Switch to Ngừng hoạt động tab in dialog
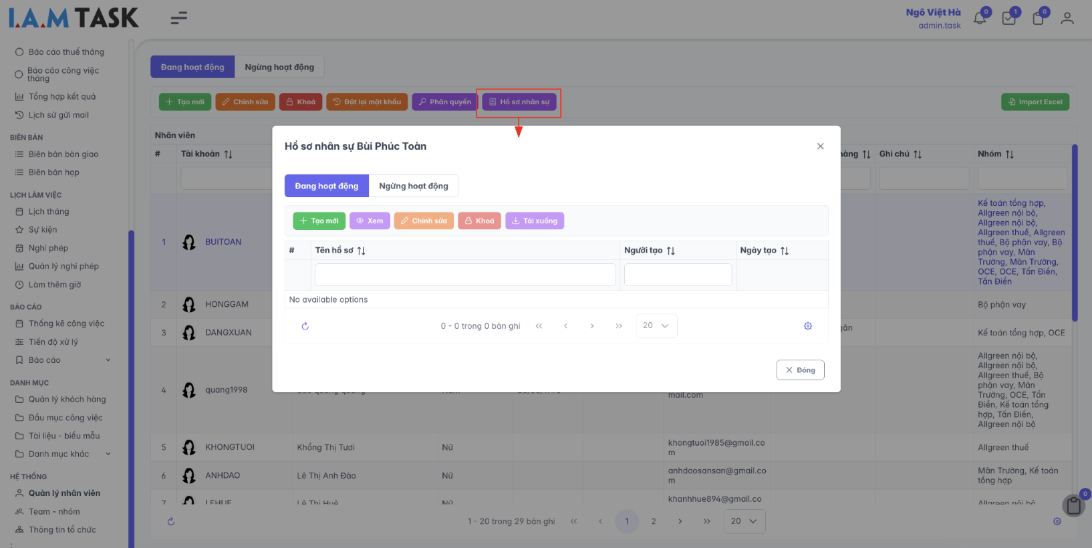Screen dimensions: 1092x548 413,186
